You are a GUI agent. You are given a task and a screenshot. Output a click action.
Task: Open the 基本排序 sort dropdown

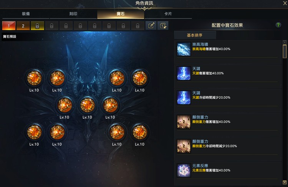click(x=195, y=35)
